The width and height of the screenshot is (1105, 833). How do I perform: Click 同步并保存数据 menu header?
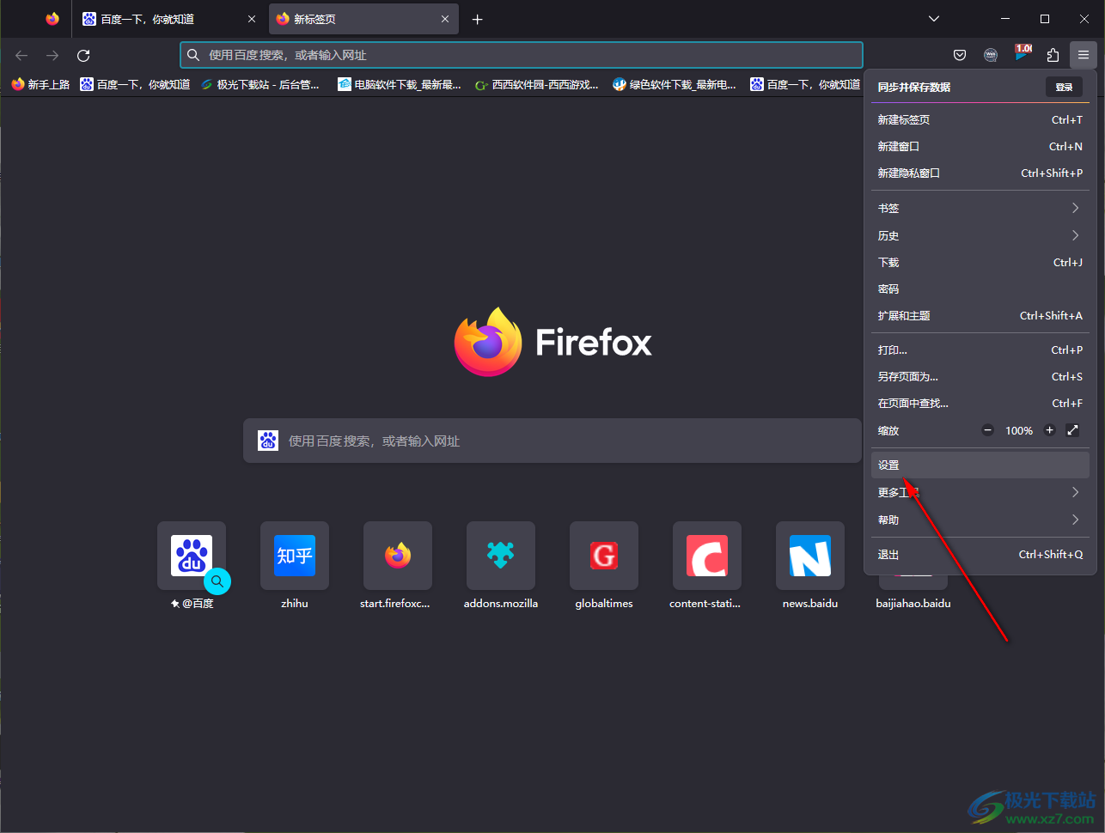pyautogui.click(x=914, y=87)
